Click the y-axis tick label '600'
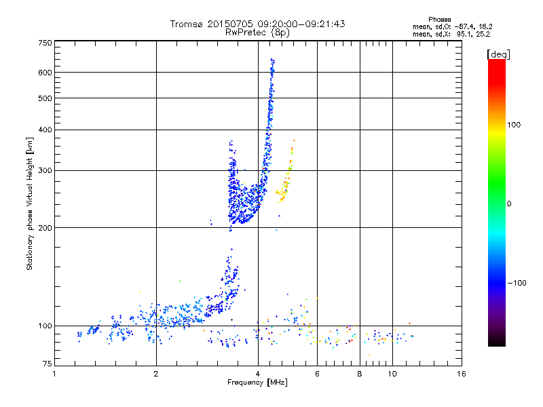543x407 pixels. pos(45,73)
